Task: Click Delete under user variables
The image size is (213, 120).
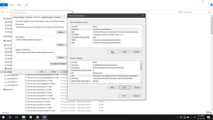Action: [137, 52]
